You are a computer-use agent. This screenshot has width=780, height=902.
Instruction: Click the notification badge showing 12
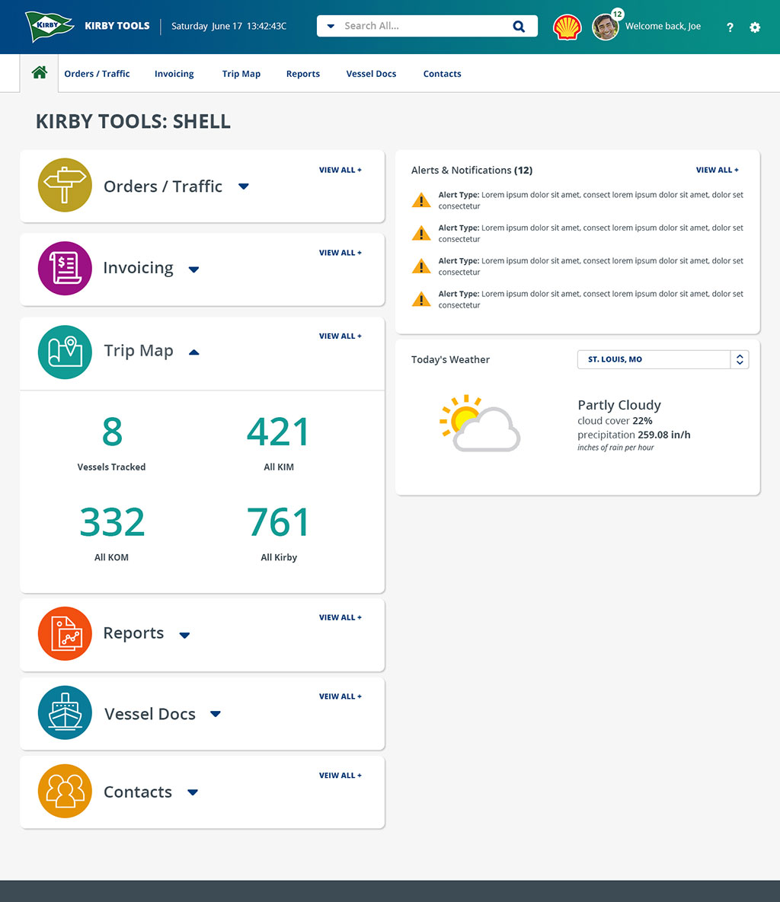point(617,14)
